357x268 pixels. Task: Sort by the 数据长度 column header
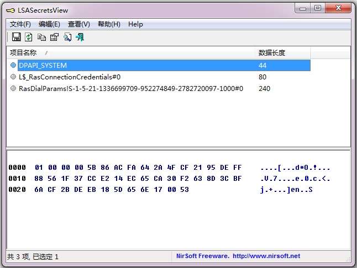point(282,53)
